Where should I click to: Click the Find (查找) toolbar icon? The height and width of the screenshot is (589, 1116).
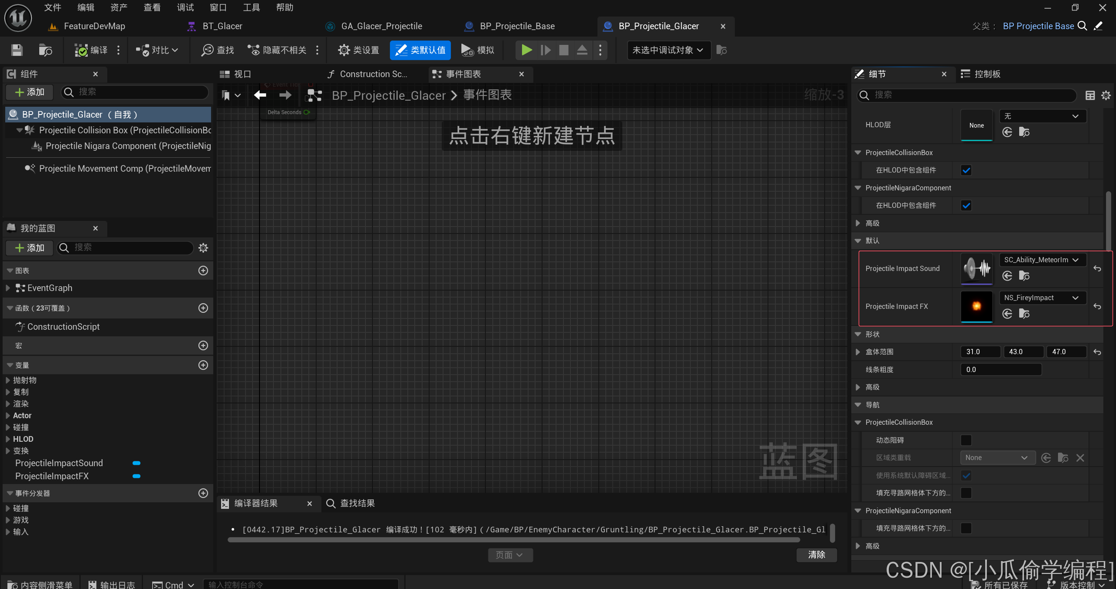tap(207, 50)
